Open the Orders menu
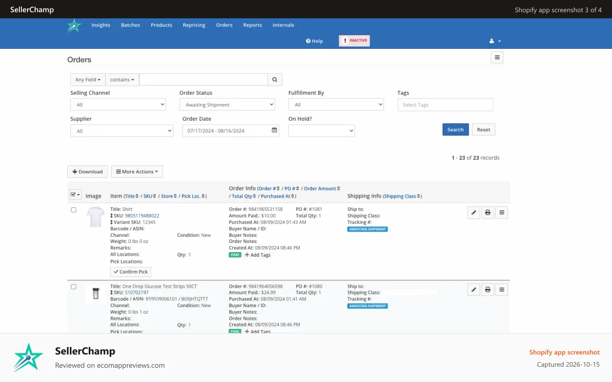 [x=224, y=25]
